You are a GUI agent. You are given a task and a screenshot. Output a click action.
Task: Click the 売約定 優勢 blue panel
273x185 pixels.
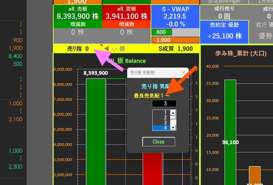[x=224, y=32]
